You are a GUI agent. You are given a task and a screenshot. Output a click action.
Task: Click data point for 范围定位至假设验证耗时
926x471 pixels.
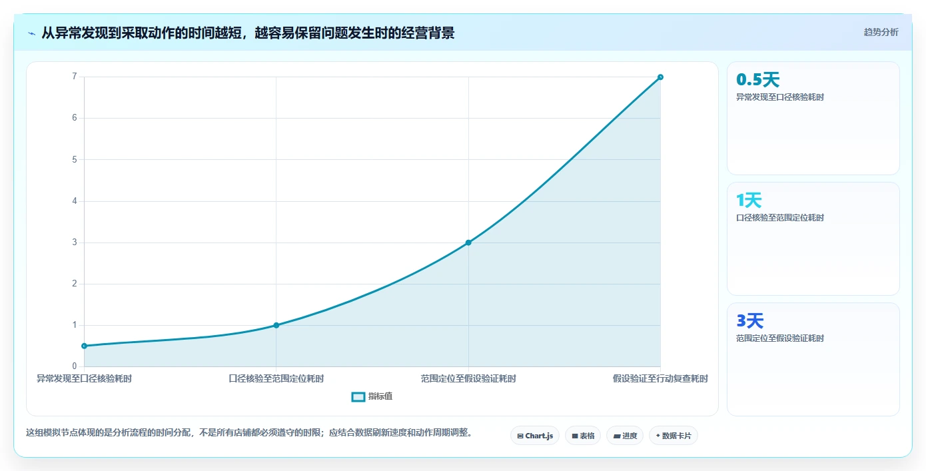(x=468, y=242)
